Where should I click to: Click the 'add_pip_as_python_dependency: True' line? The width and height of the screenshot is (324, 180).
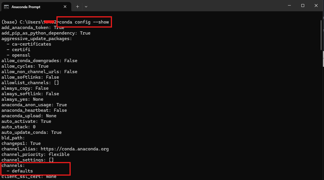click(x=46, y=33)
